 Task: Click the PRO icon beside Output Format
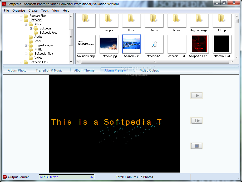pos(5,177)
